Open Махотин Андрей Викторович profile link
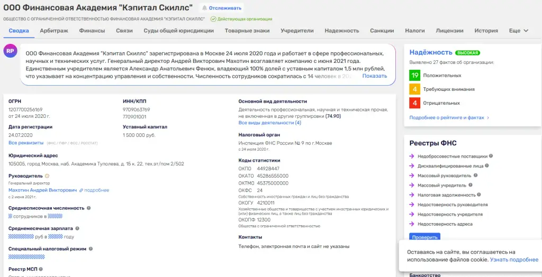542x277 pixels. [x=42, y=190]
